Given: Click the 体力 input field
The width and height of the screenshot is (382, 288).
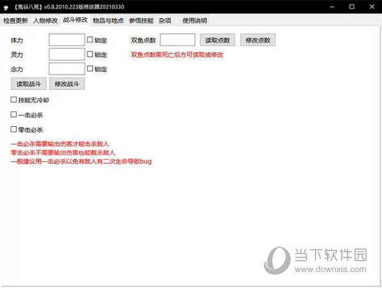Looking at the screenshot, I should pos(66,40).
